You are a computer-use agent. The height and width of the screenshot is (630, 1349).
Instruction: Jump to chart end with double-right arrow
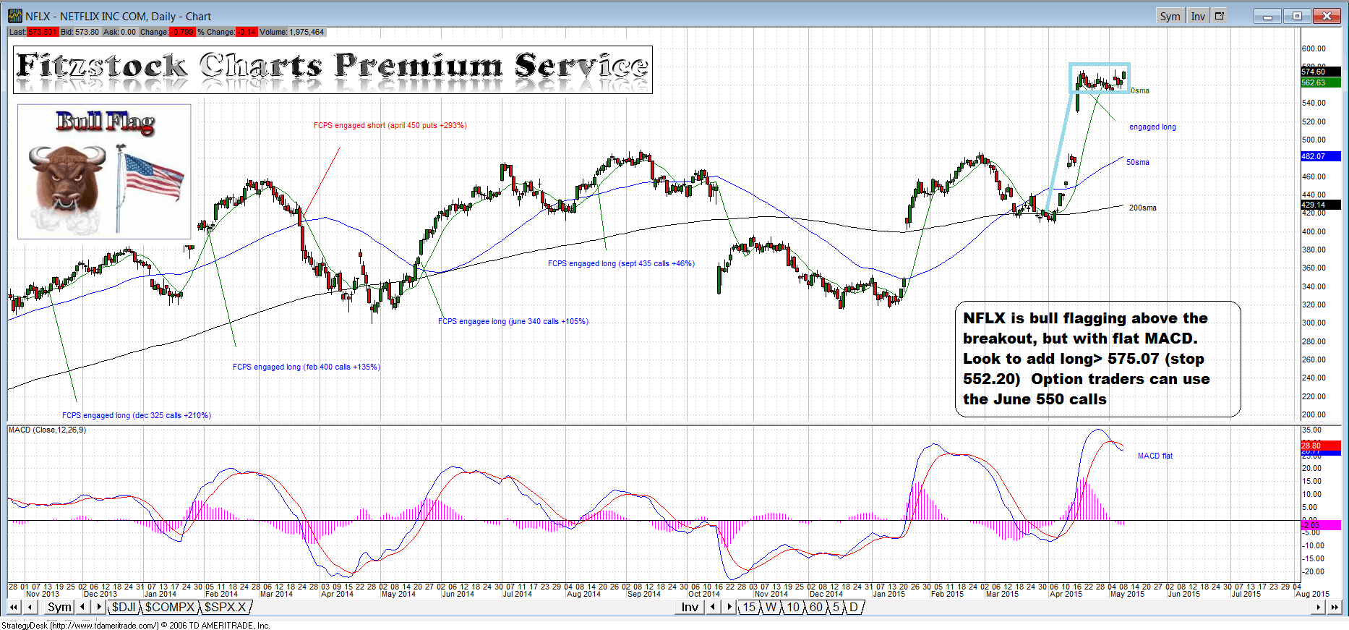(x=1335, y=607)
